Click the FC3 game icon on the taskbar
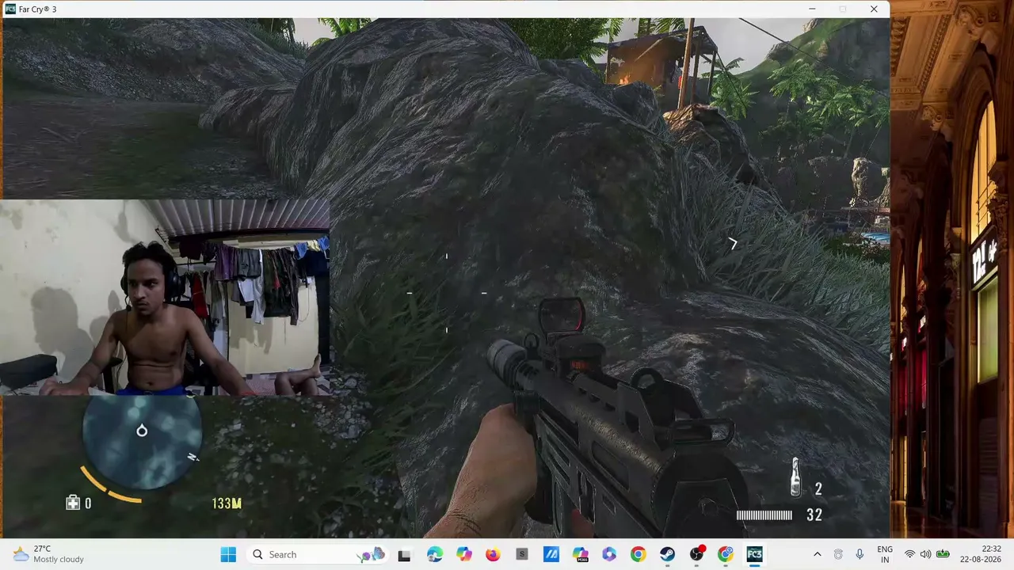1014x570 pixels. [x=754, y=554]
